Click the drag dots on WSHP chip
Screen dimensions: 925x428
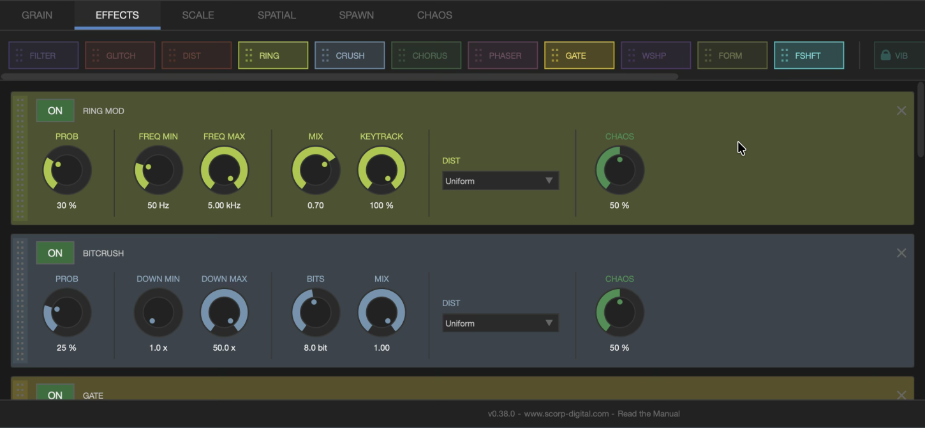click(x=632, y=55)
